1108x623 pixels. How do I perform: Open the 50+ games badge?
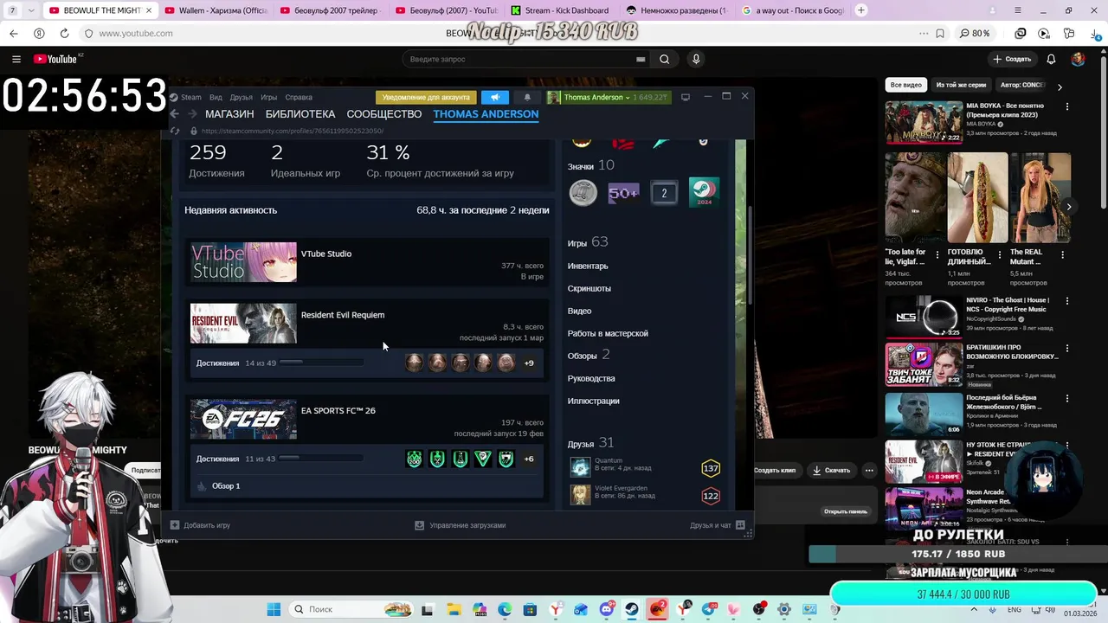point(623,193)
